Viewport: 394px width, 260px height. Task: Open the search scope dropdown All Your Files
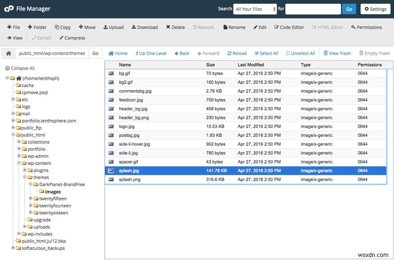tap(255, 9)
